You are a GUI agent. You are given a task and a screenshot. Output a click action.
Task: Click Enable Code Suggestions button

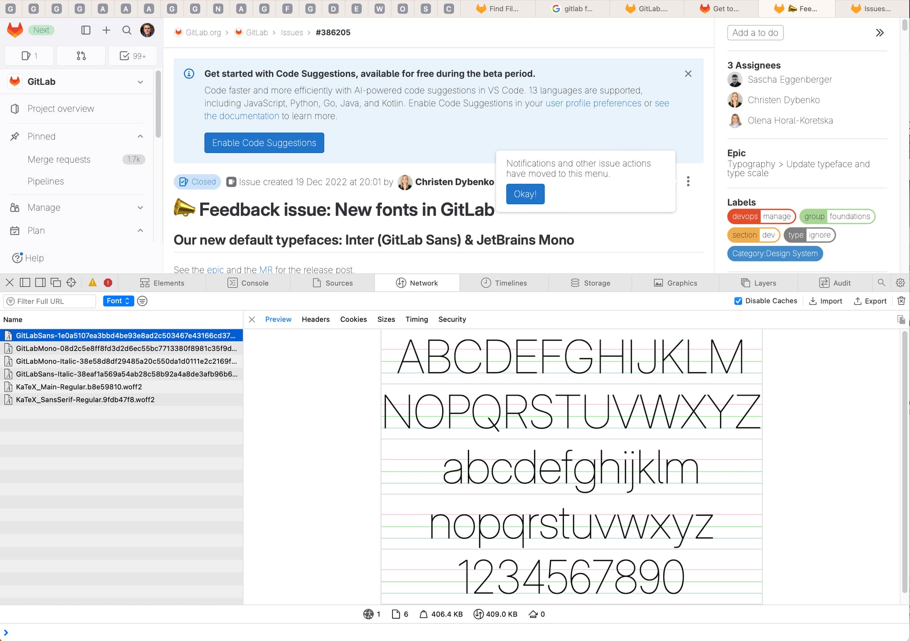[264, 143]
